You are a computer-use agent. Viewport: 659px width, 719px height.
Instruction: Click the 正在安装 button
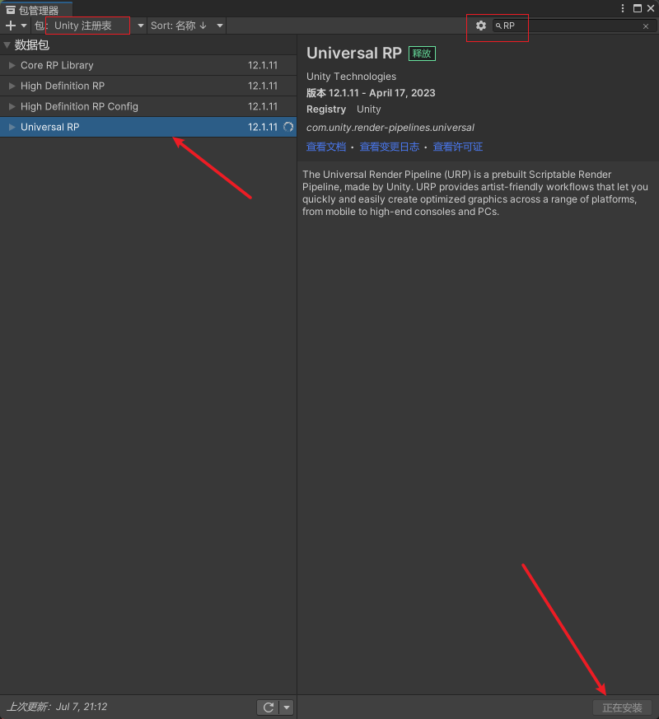622,707
